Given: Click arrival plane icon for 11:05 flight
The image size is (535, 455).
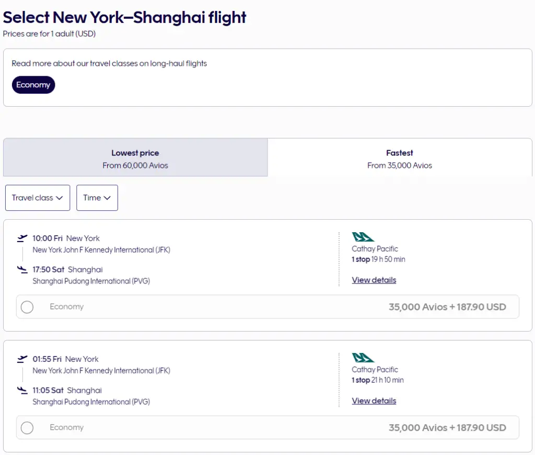Looking at the screenshot, I should (22, 391).
